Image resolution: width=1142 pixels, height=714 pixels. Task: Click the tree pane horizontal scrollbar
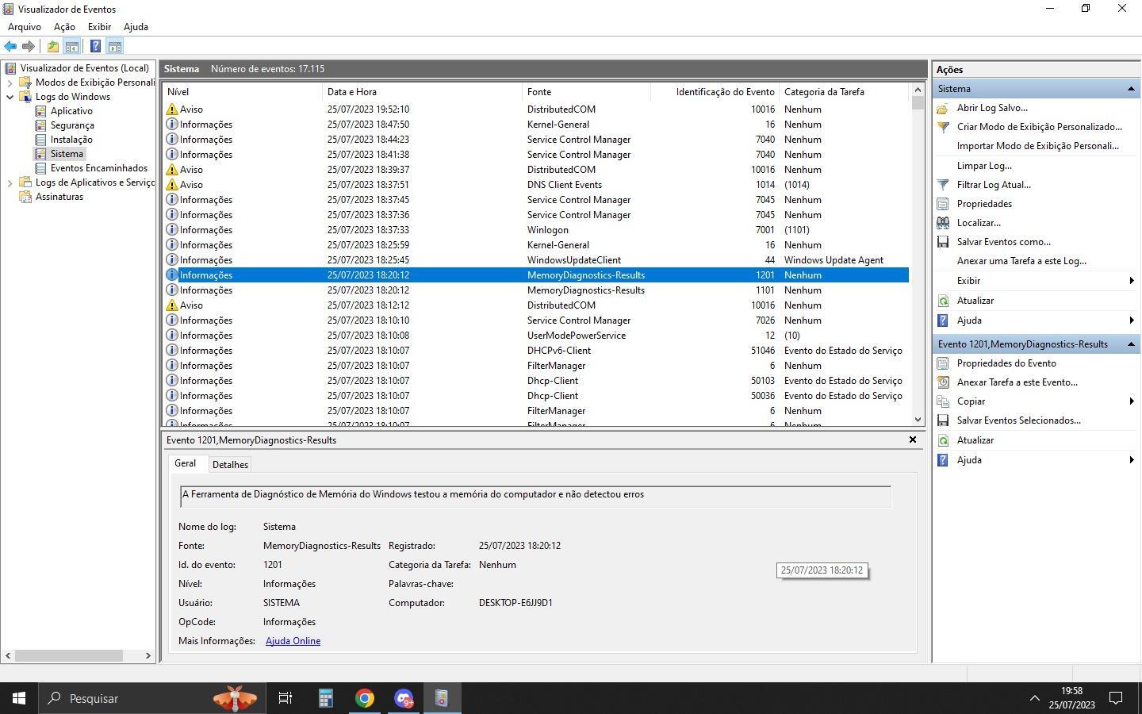[x=69, y=655]
